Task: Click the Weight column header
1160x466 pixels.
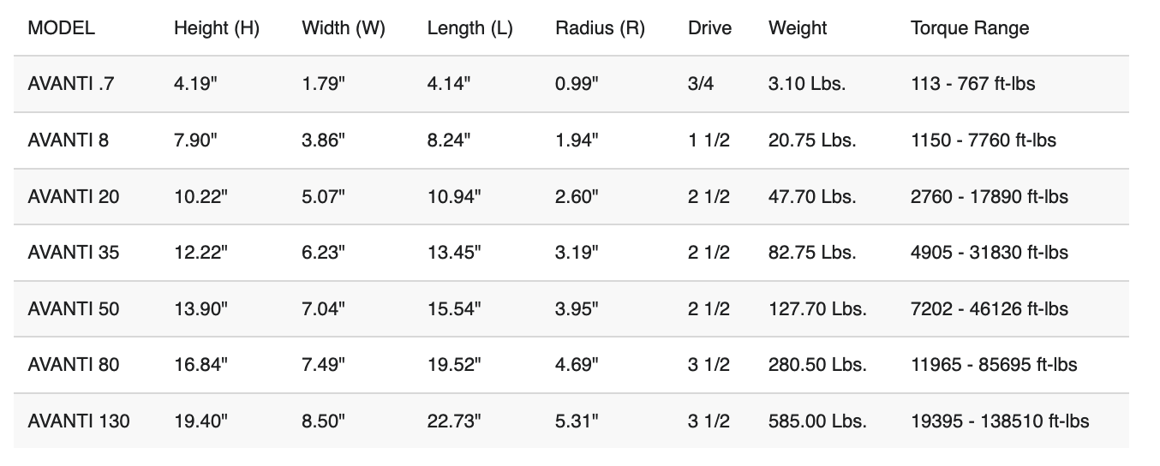Action: click(798, 28)
